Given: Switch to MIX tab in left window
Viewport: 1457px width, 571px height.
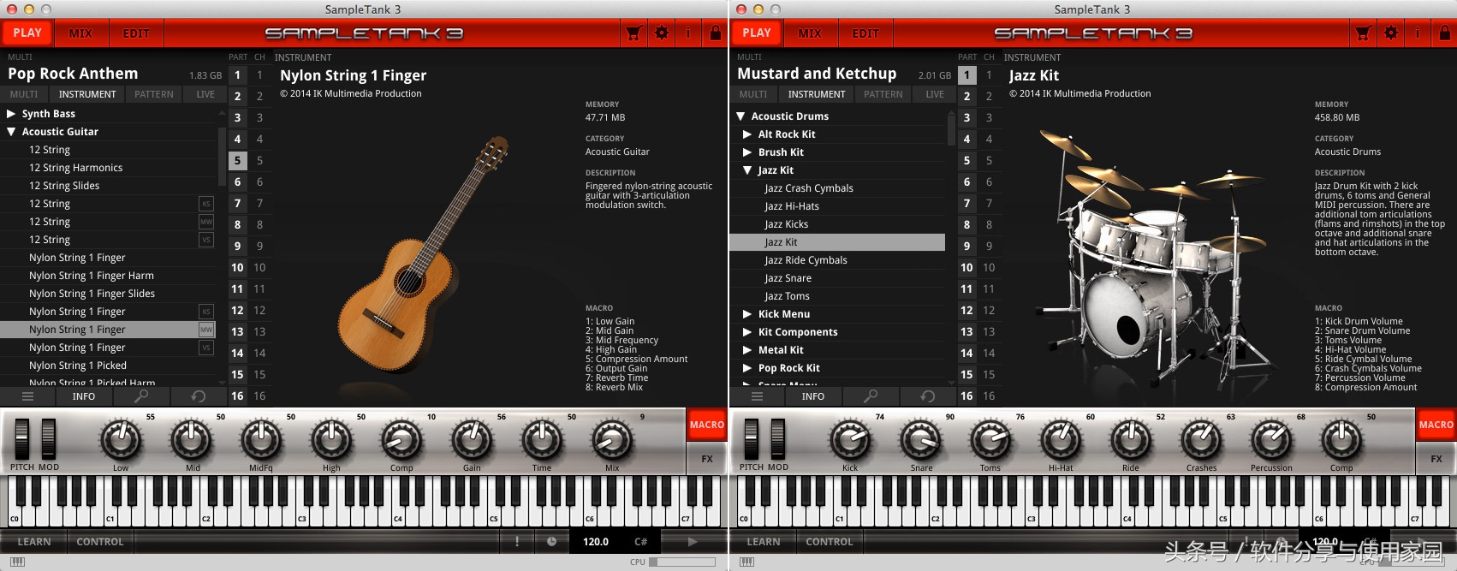Looking at the screenshot, I should (80, 33).
